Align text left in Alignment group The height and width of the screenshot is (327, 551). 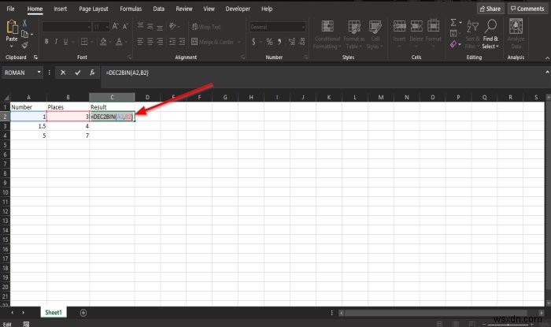(140, 42)
